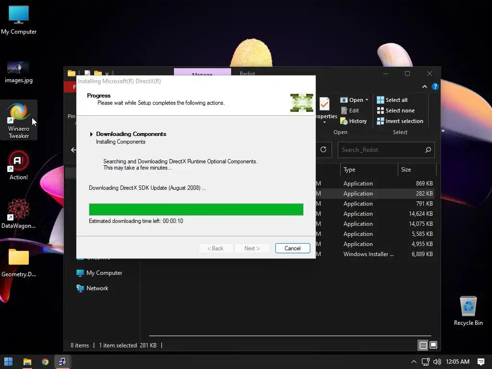The width and height of the screenshot is (492, 369).
Task: Select the 5,585 KB Application row
Action: point(376,234)
